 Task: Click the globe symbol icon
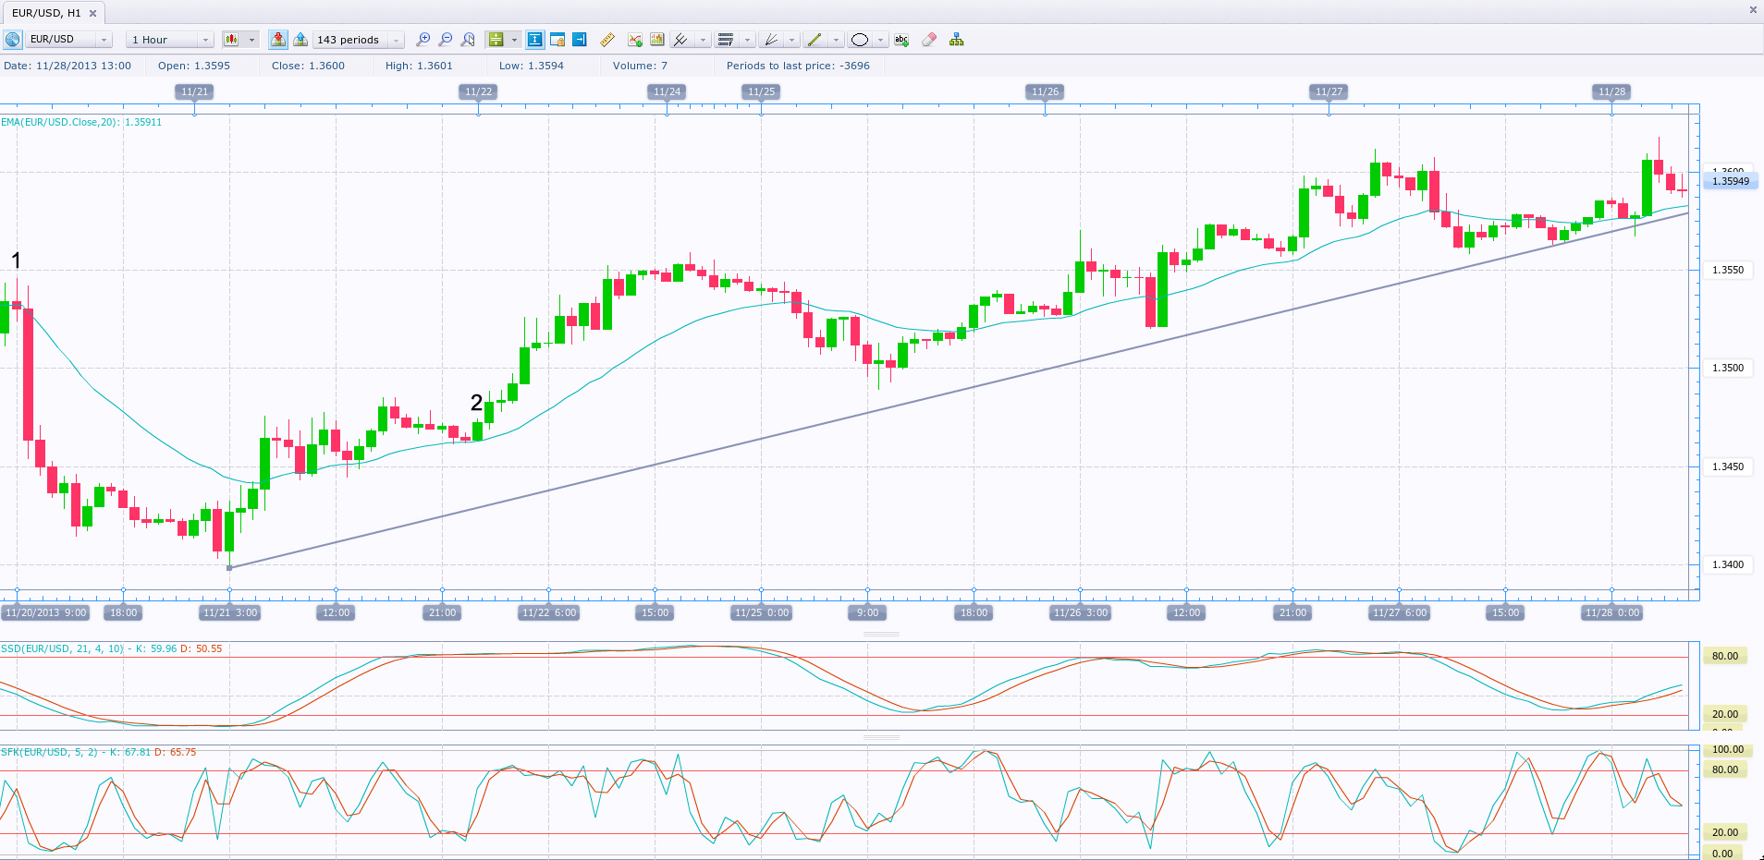click(x=13, y=40)
